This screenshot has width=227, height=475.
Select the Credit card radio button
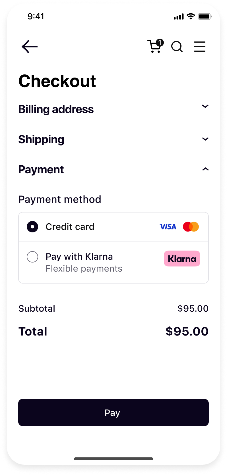coord(32,227)
